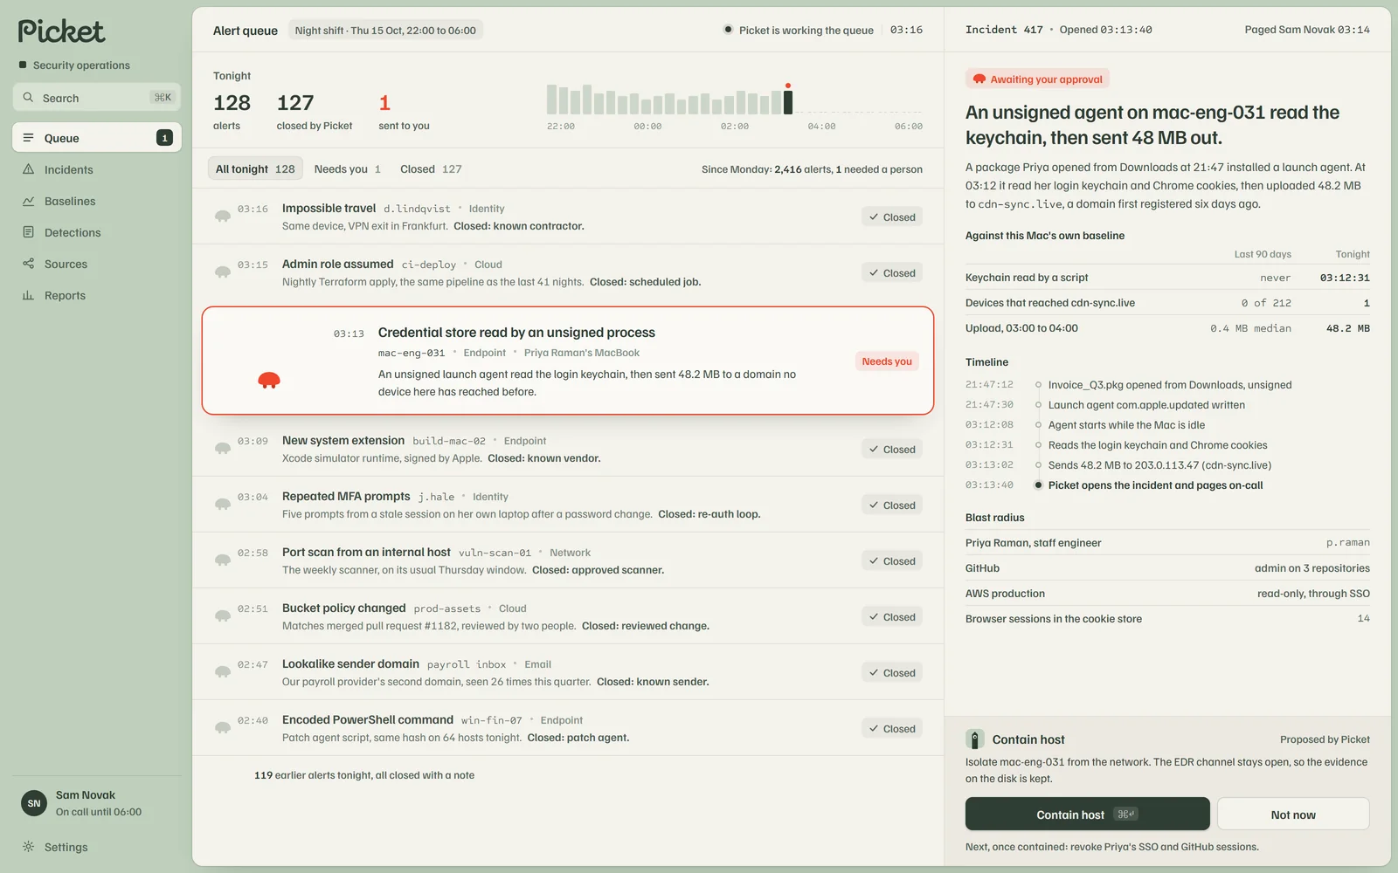Viewport: 1398px width, 873px height.
Task: Click the Sam Novak on-call profile
Action: point(97,803)
